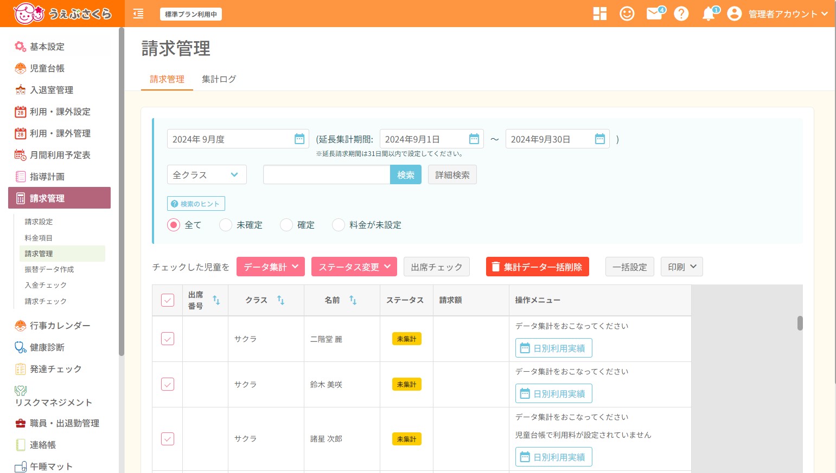The width and height of the screenshot is (836, 473).
Task: Sort by 出席番号 column arrows
Action: pyautogui.click(x=216, y=300)
